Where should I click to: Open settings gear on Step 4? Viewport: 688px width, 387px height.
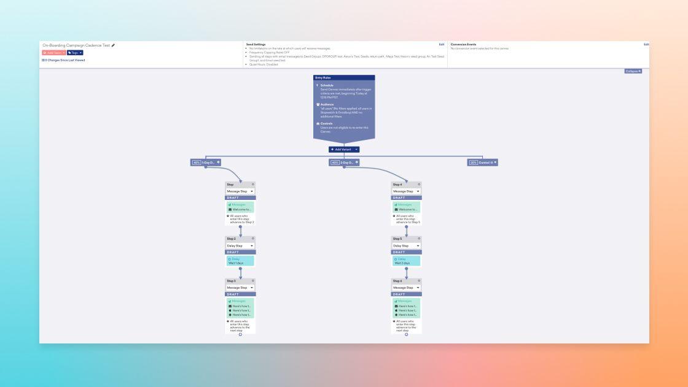[x=419, y=185]
